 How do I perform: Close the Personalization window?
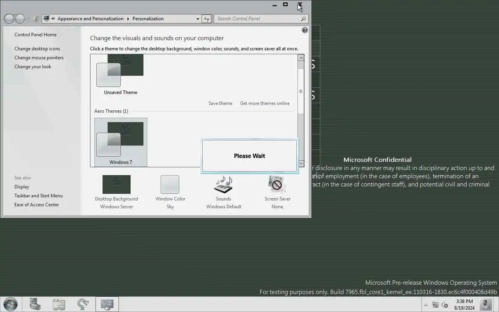pyautogui.click(x=300, y=5)
